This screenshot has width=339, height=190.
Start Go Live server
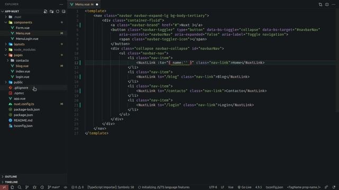pyautogui.click(x=245, y=187)
